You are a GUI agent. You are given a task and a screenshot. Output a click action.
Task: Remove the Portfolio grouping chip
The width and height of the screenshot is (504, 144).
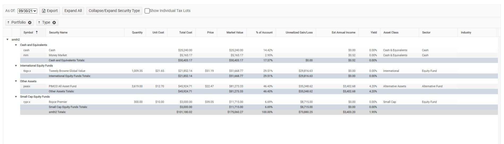click(x=30, y=23)
